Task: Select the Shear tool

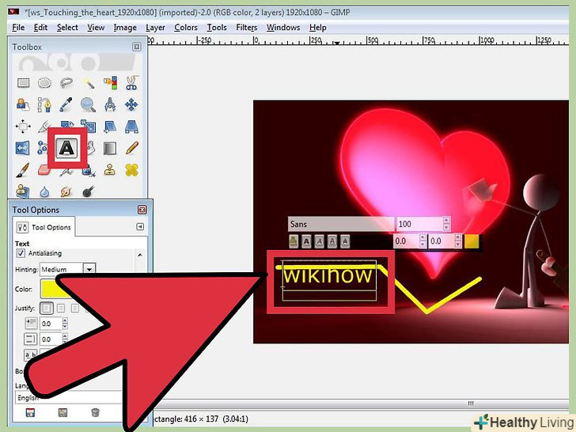Action: 110,127
